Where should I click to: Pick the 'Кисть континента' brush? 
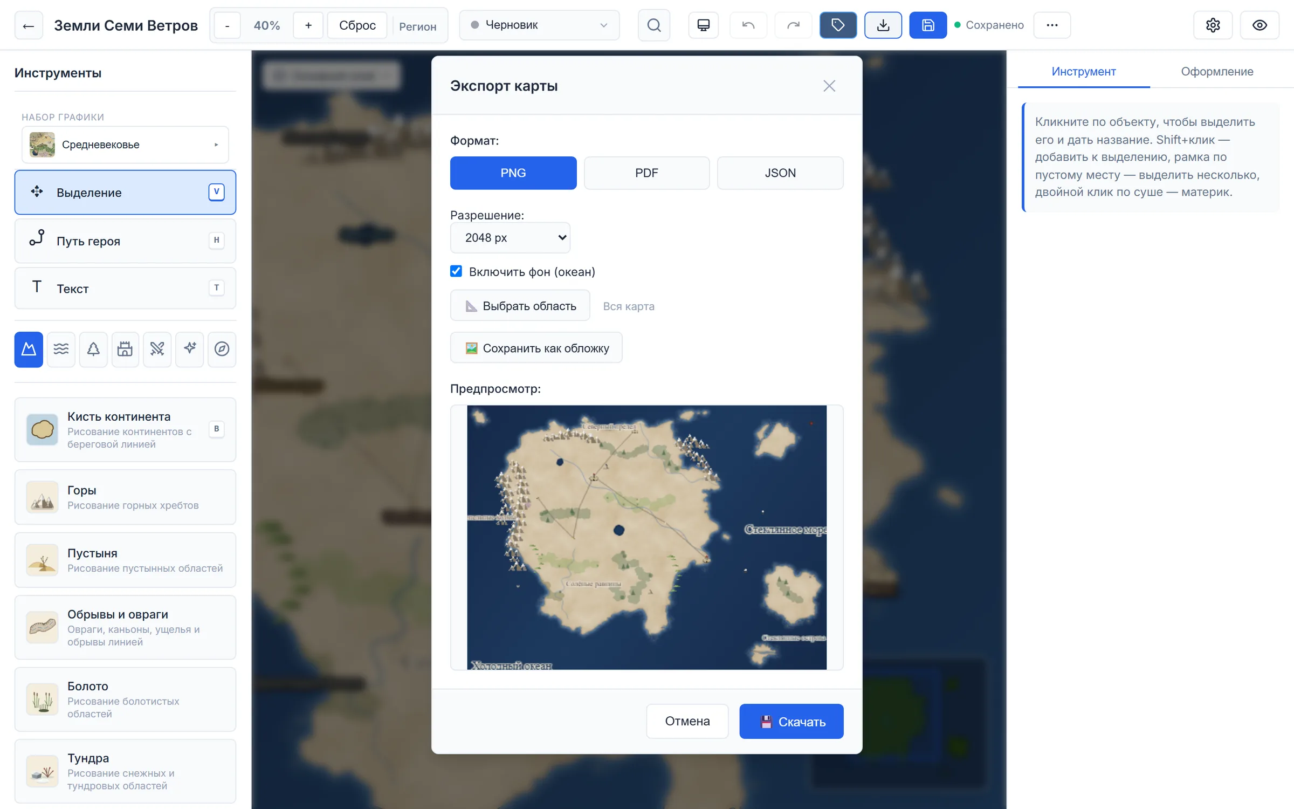(x=125, y=430)
